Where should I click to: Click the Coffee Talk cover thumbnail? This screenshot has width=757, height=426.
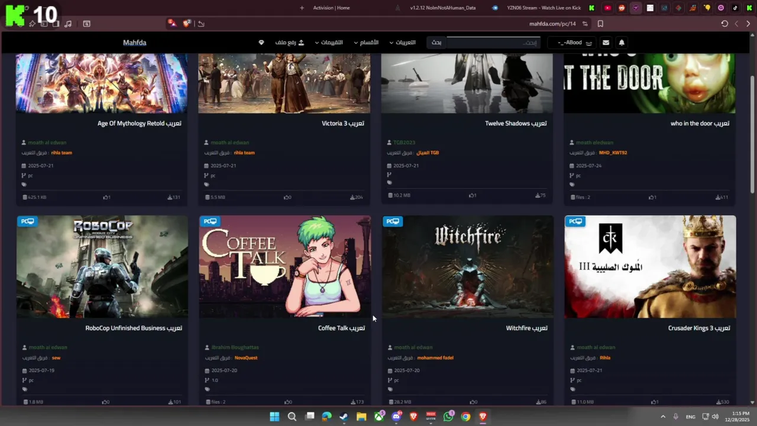pyautogui.click(x=284, y=267)
